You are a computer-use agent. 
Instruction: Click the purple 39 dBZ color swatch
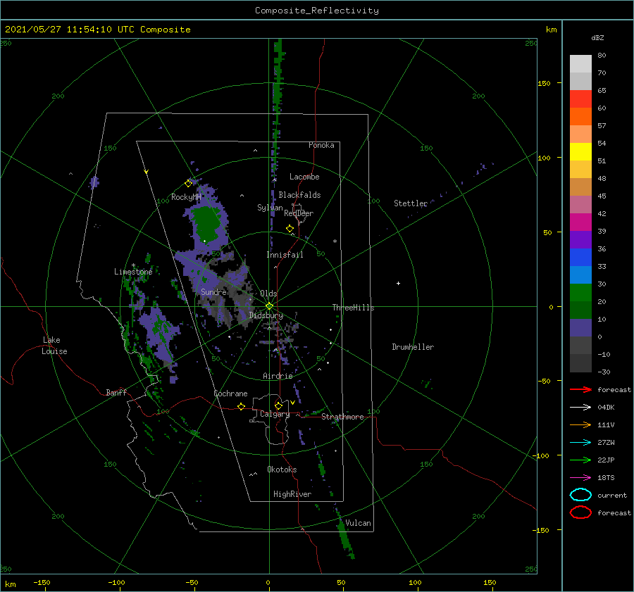(580, 239)
